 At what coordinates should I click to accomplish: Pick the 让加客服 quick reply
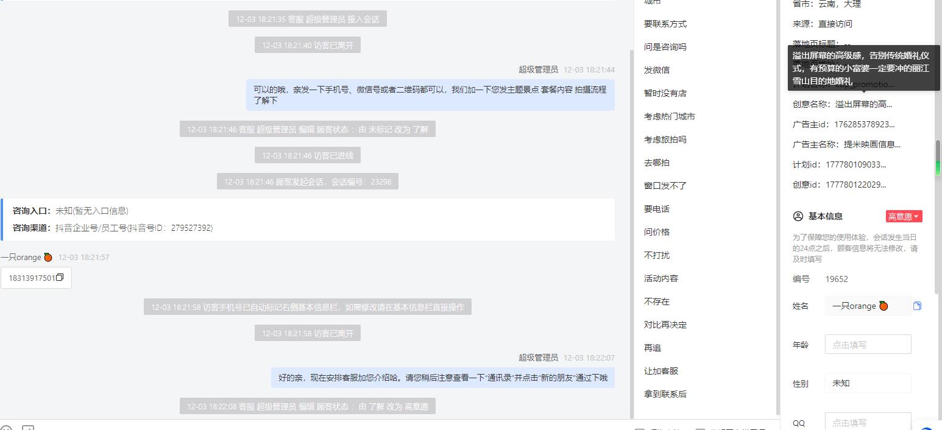click(661, 371)
